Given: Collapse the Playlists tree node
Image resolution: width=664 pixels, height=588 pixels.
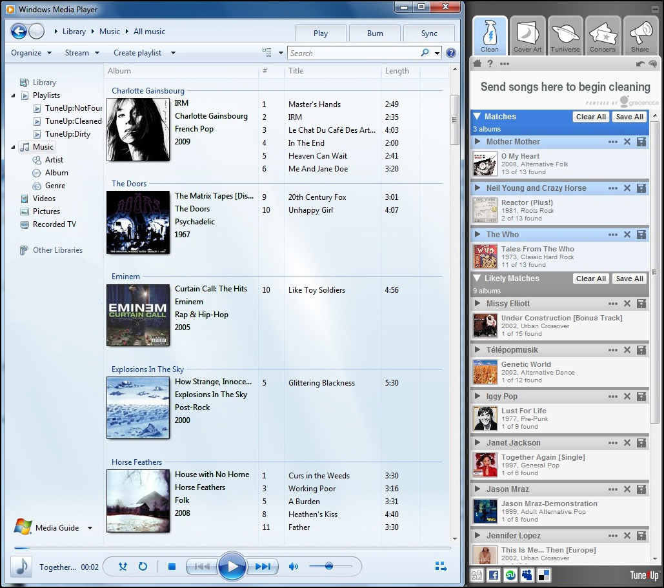Looking at the screenshot, I should (13, 95).
